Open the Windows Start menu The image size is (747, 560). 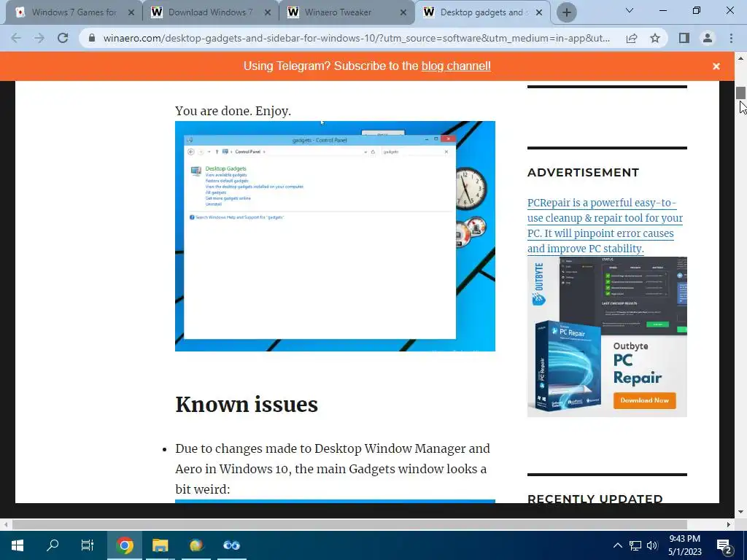click(18, 545)
